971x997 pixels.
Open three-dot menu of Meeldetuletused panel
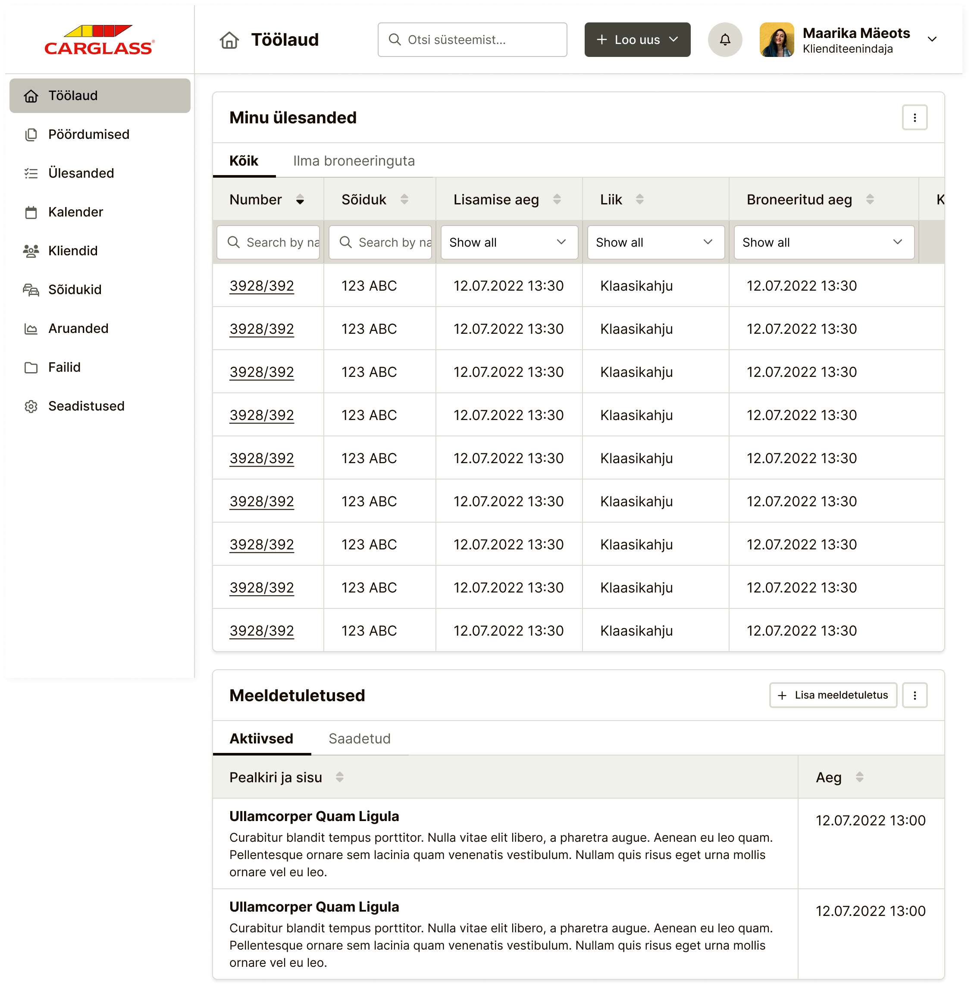(x=915, y=695)
